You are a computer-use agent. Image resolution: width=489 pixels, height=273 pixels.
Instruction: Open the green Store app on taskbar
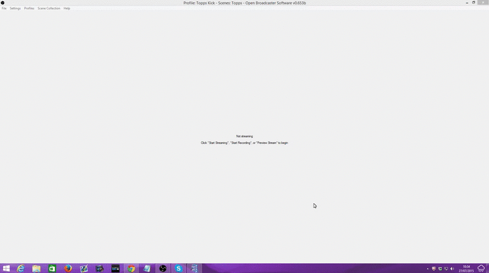52,268
